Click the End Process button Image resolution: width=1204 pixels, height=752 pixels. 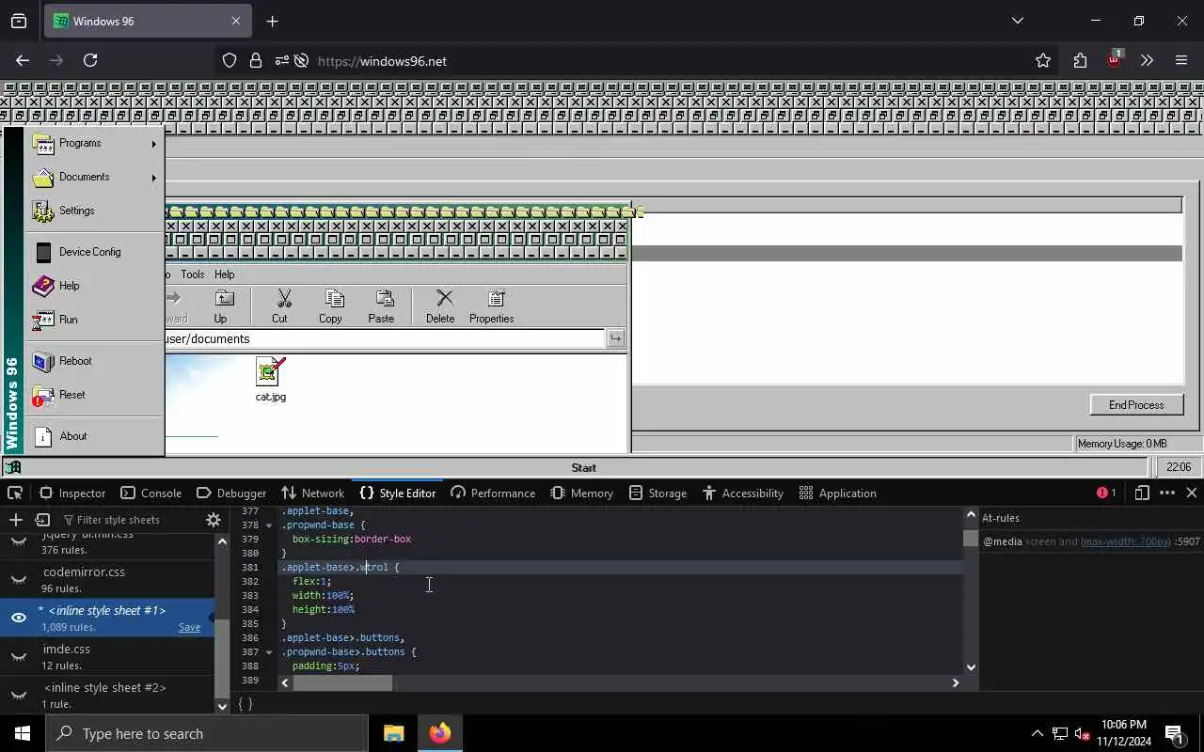1136,405
